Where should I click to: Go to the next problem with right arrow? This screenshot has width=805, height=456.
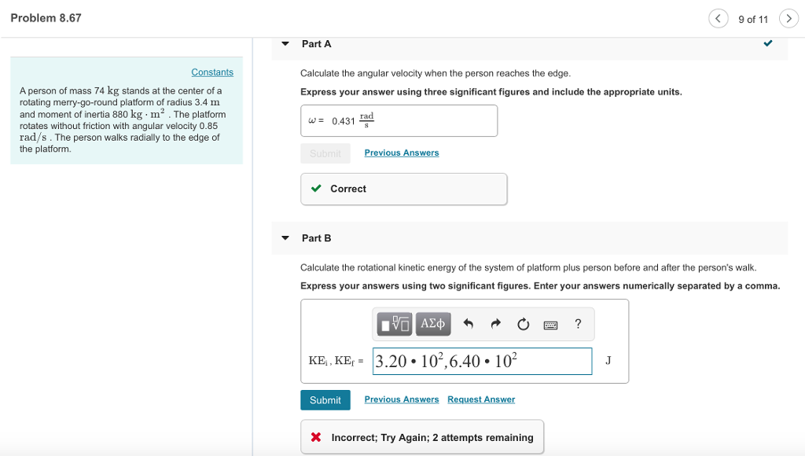point(788,17)
